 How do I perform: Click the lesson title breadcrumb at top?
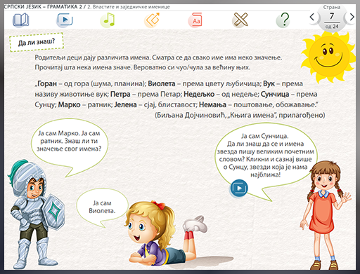coord(87,7)
